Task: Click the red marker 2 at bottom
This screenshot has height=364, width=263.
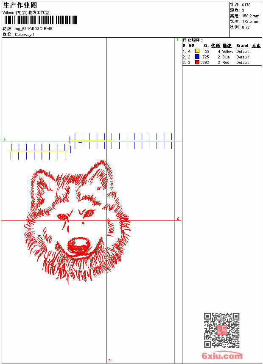Action: point(109,361)
